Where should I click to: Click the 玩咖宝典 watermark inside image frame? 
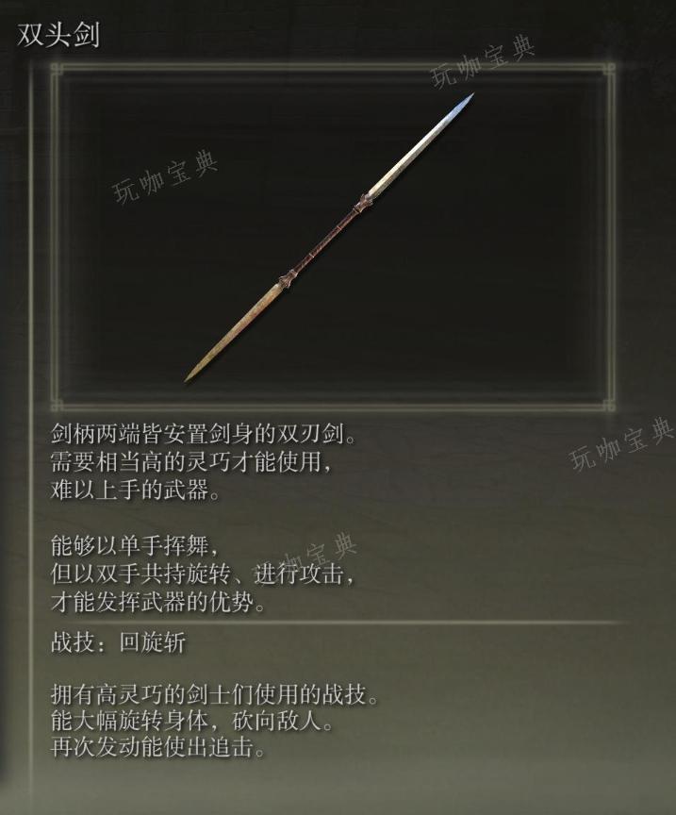pyautogui.click(x=165, y=176)
